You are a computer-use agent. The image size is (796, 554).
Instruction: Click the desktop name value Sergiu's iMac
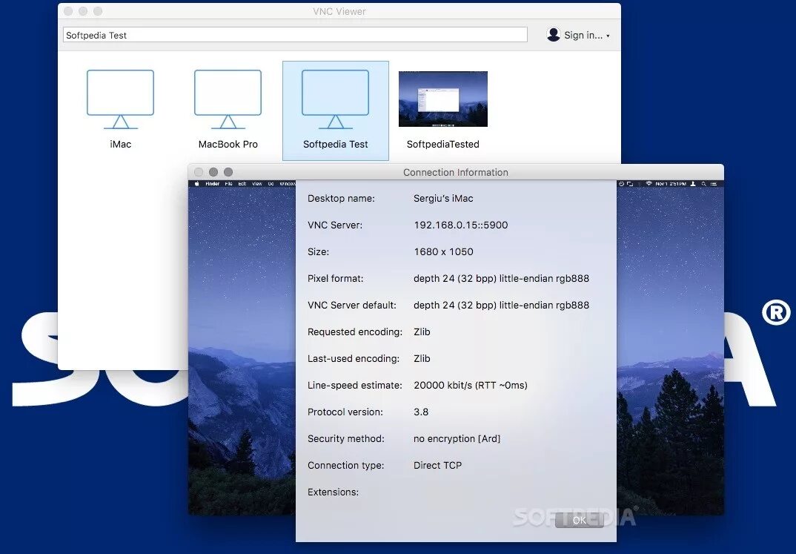[443, 199]
